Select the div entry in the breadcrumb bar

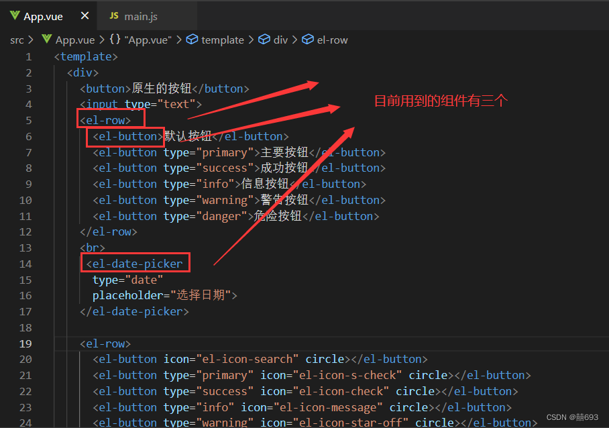(x=280, y=40)
